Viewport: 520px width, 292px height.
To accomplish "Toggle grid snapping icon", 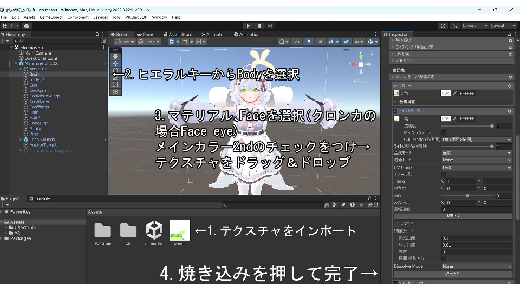I will [x=172, y=42].
